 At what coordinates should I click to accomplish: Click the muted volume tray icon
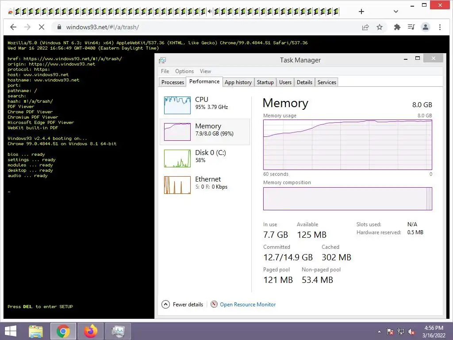pos(411,332)
